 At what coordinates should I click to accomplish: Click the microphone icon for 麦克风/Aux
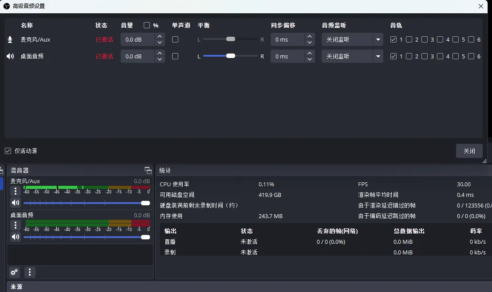[x=10, y=40]
